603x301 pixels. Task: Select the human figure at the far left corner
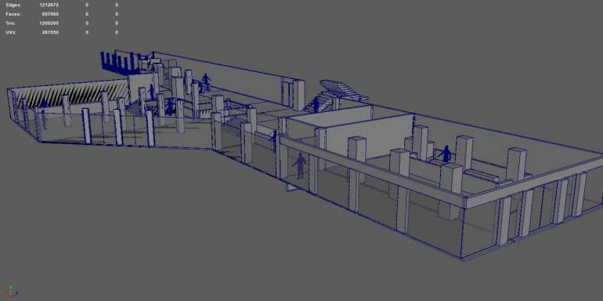pos(44,119)
